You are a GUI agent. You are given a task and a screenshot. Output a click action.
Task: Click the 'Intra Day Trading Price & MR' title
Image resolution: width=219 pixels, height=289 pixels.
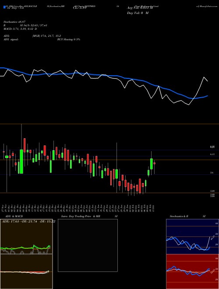coord(81,216)
